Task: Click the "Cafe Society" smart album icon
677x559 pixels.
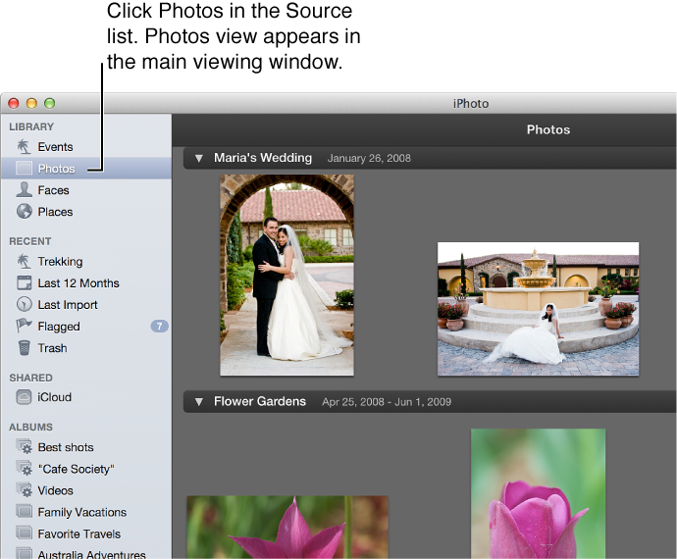Action: [x=25, y=468]
